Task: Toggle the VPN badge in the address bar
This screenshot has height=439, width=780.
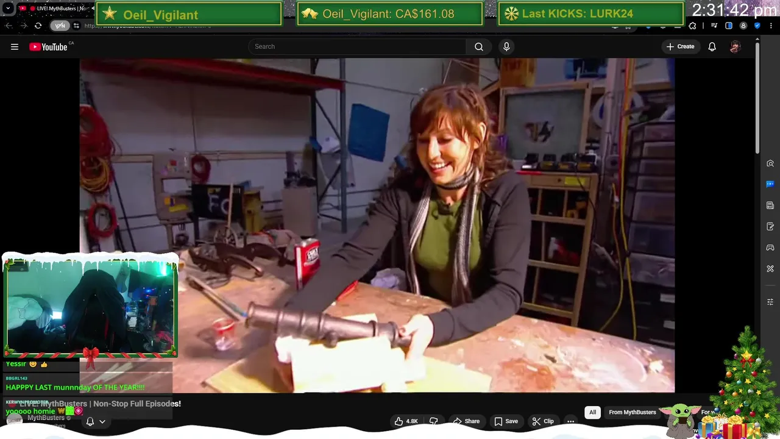Action: click(x=60, y=26)
